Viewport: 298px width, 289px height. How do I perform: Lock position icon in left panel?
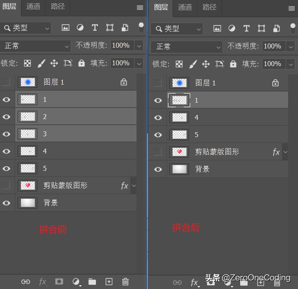click(x=54, y=63)
